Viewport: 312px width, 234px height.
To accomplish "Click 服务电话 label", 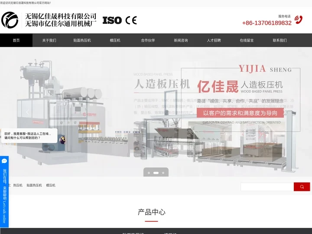I will (x=284, y=16).
